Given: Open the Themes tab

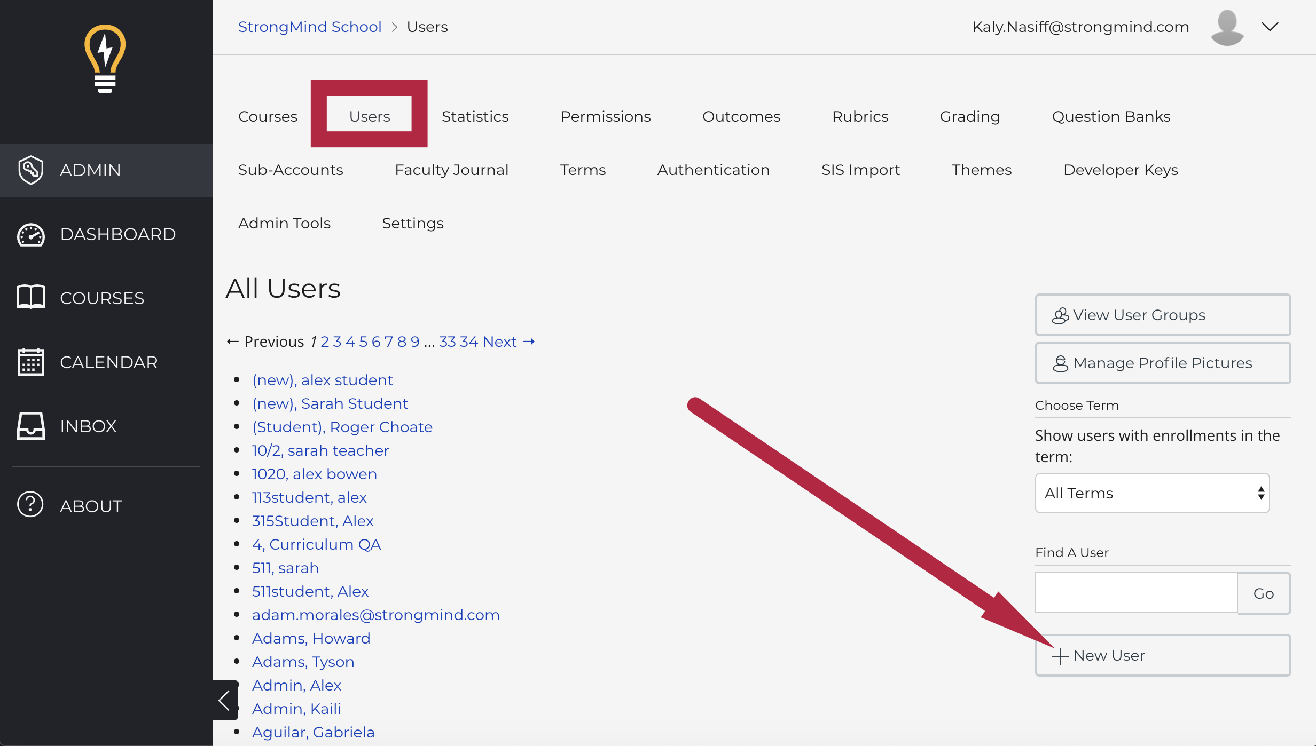Looking at the screenshot, I should click(982, 170).
